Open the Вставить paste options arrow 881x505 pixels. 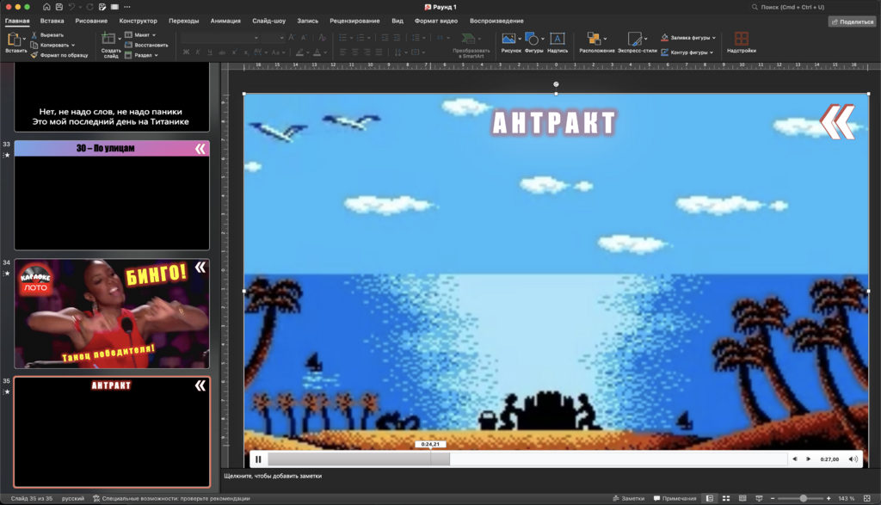pos(24,39)
